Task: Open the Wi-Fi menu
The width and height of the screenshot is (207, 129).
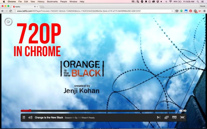Action: click(170, 1)
